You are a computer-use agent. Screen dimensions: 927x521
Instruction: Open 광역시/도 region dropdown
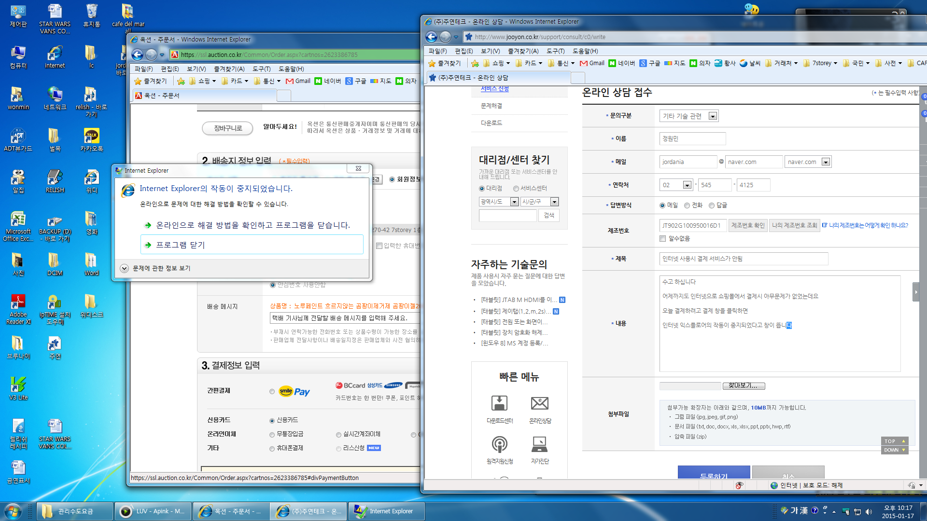499,202
